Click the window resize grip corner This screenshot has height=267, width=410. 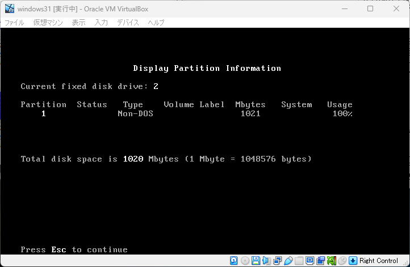click(406, 263)
